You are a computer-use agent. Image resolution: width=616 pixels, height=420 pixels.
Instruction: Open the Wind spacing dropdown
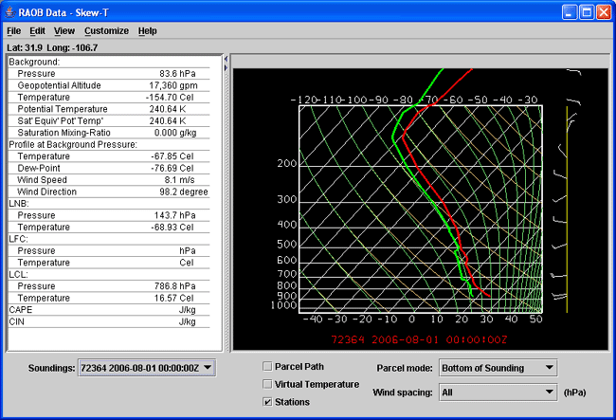pyautogui.click(x=498, y=392)
